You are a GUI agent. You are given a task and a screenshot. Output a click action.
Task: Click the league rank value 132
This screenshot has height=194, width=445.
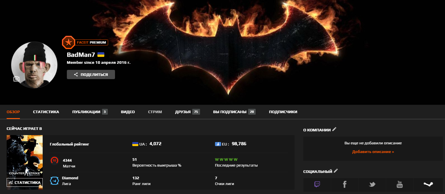135,178
